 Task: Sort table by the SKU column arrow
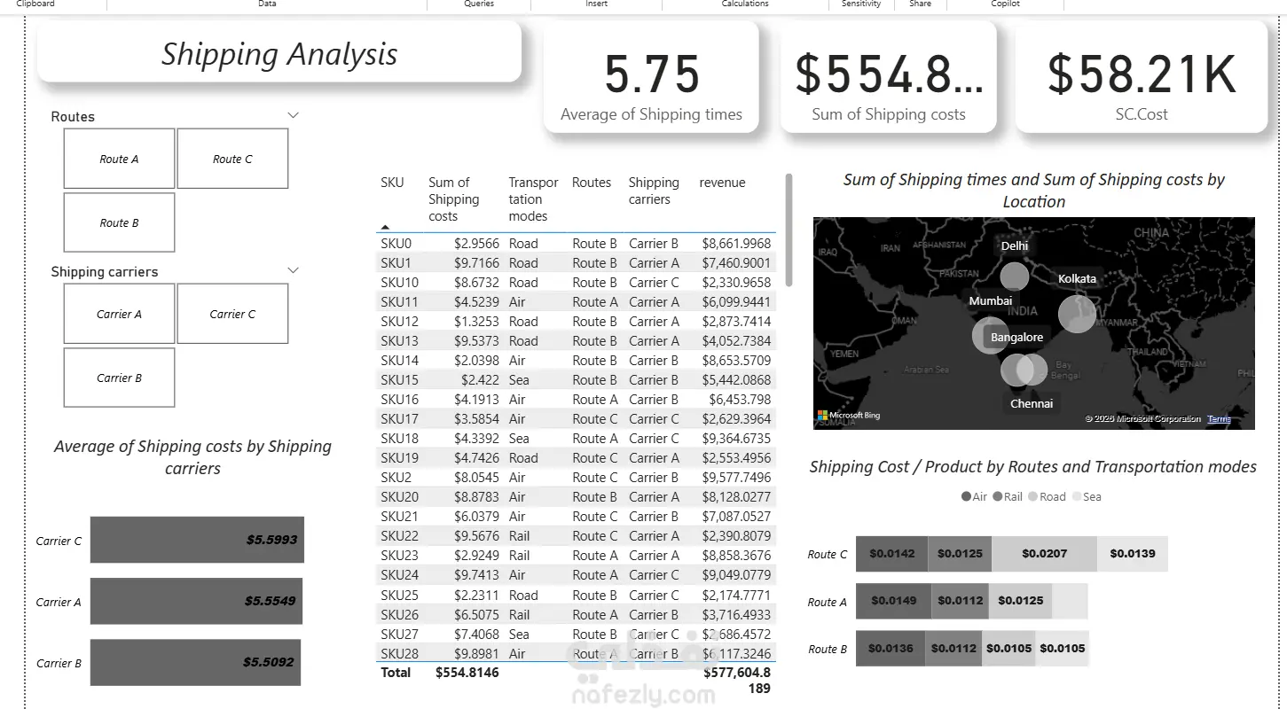pyautogui.click(x=385, y=227)
